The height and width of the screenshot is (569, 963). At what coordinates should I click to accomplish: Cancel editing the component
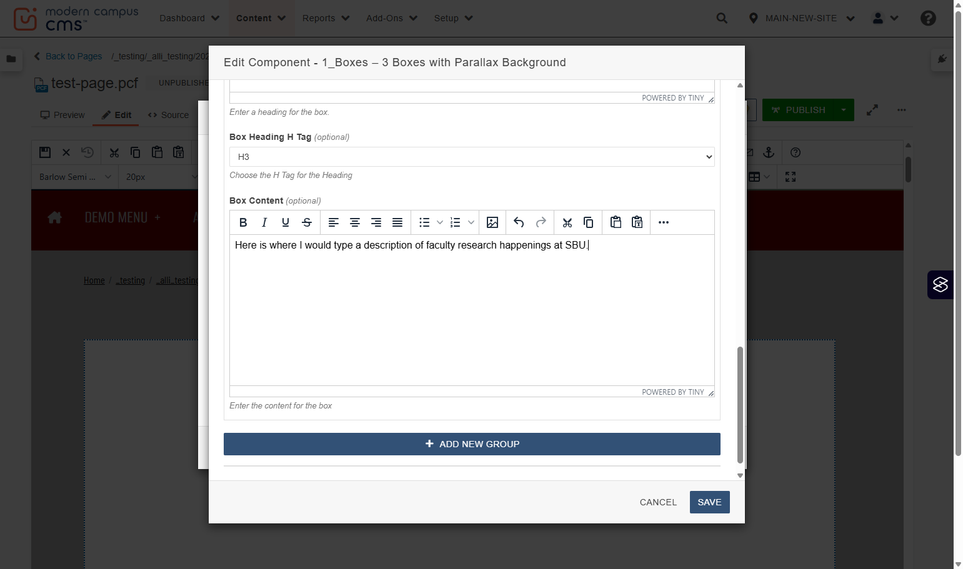pos(658,502)
